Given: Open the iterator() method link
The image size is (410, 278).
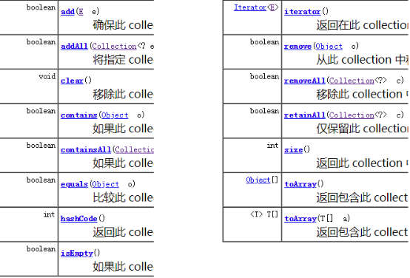Looking at the screenshot, I should (x=302, y=12).
